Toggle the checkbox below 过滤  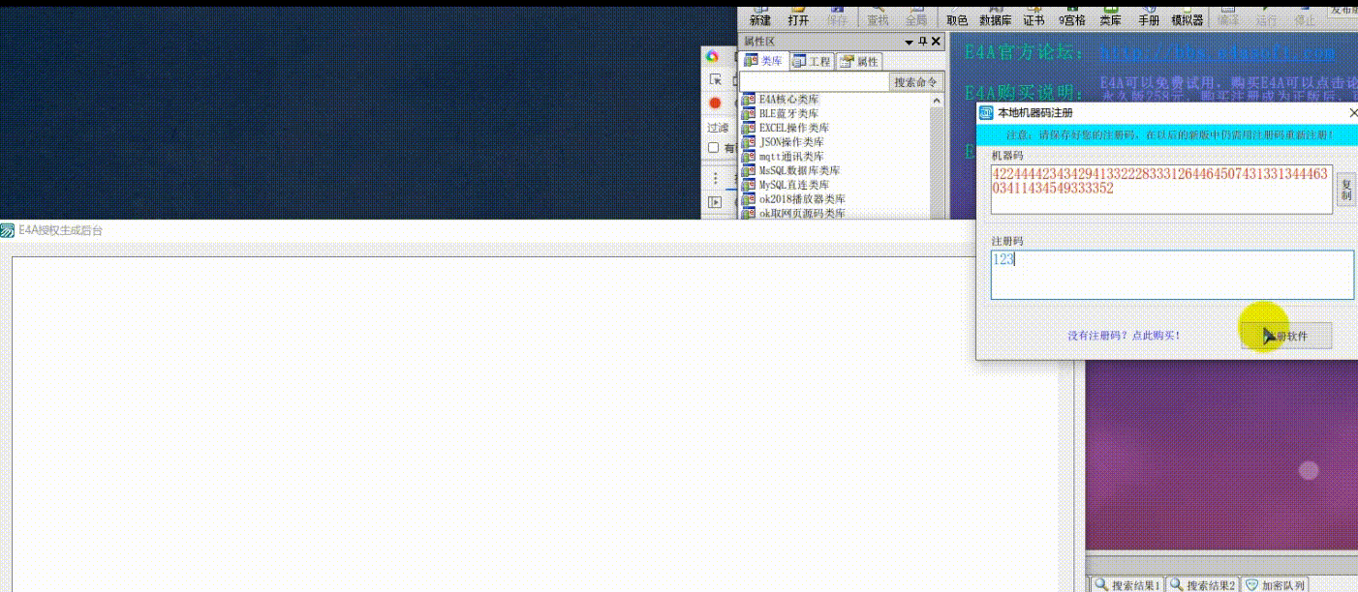714,148
